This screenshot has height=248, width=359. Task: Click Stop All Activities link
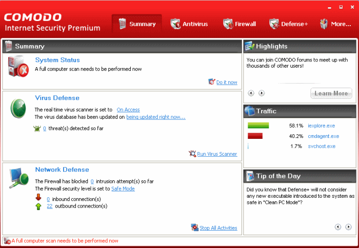[218, 228]
